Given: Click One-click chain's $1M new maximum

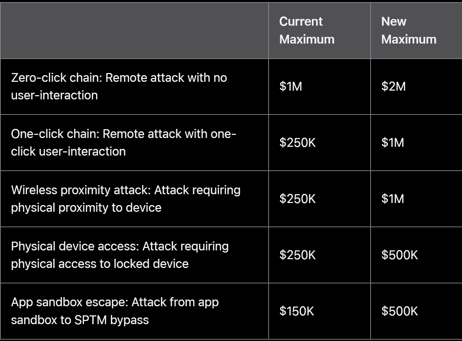Looking at the screenshot, I should tap(393, 143).
